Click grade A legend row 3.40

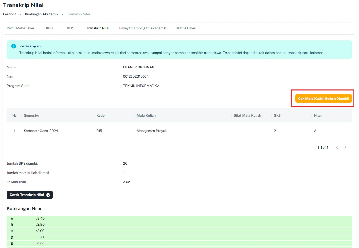tap(179, 219)
